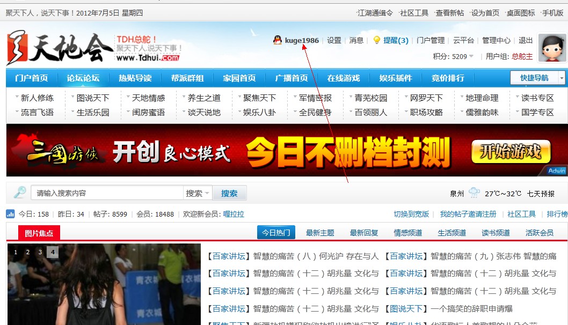Click the QQ penguin icon beside kuge1986
Image resolution: width=568 pixels, height=325 pixels.
(x=278, y=40)
